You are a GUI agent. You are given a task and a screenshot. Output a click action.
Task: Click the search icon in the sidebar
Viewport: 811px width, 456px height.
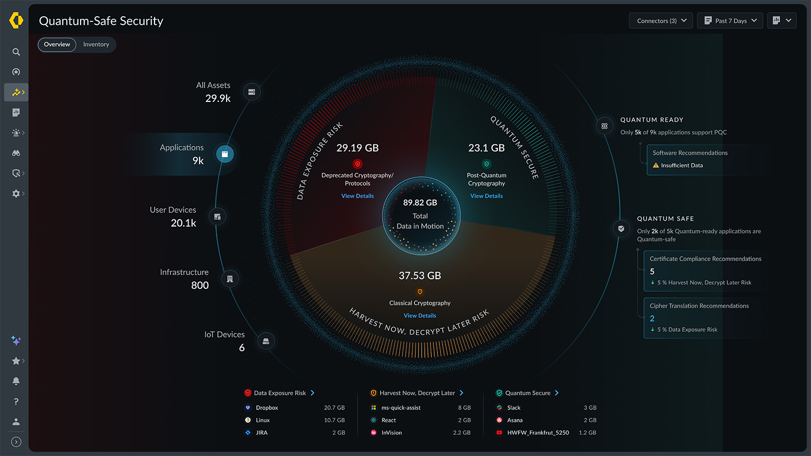point(16,52)
